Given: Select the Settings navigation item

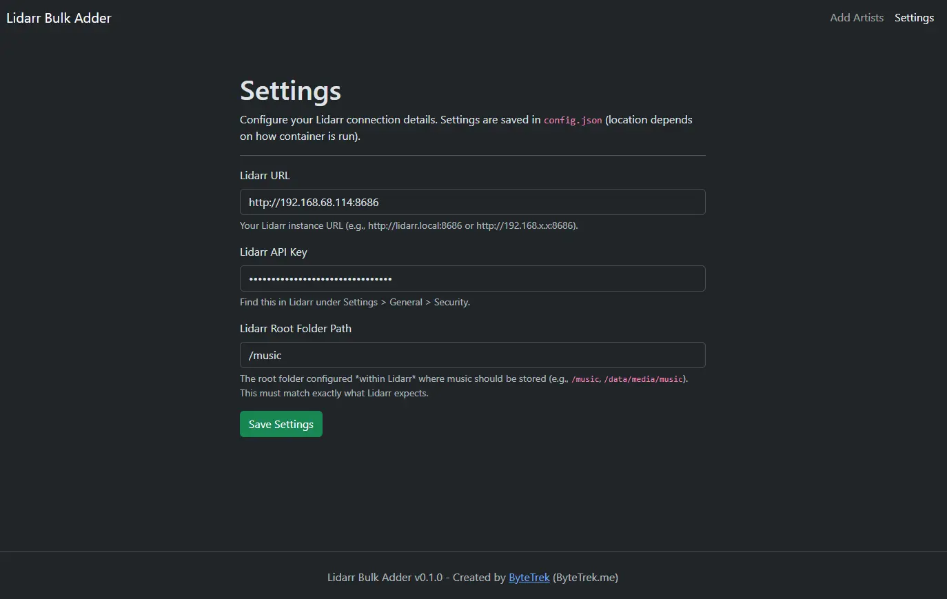Looking at the screenshot, I should coord(914,17).
